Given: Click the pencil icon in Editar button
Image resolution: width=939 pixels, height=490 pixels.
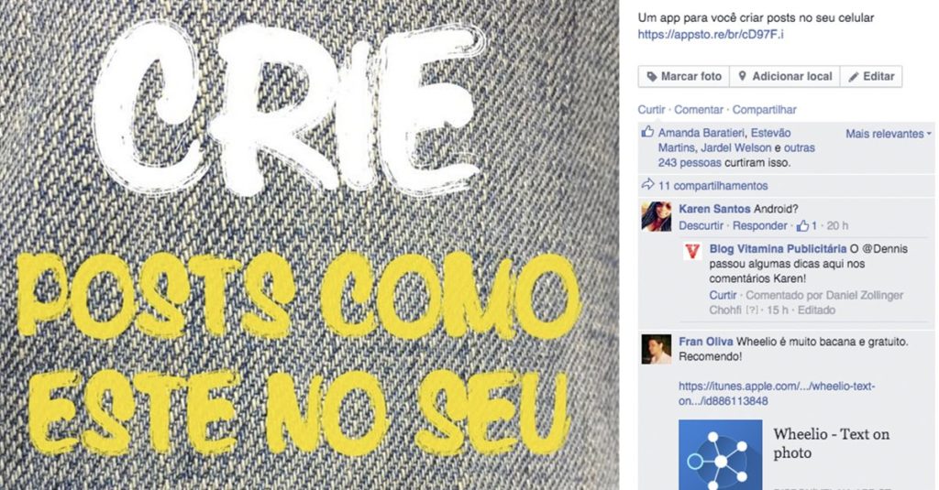Looking at the screenshot, I should tap(854, 77).
